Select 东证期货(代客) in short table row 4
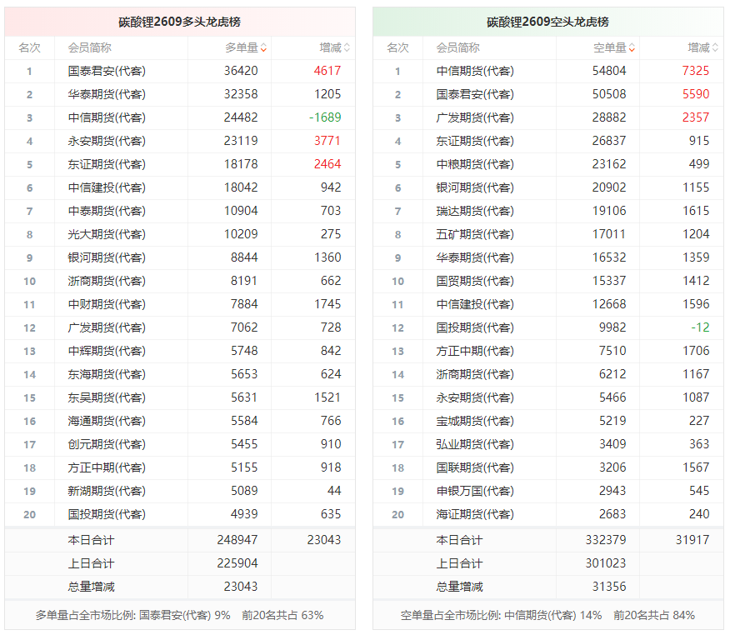The width and height of the screenshot is (730, 635). (475, 141)
